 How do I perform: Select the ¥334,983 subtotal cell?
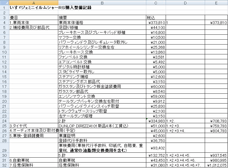(156, 121)
